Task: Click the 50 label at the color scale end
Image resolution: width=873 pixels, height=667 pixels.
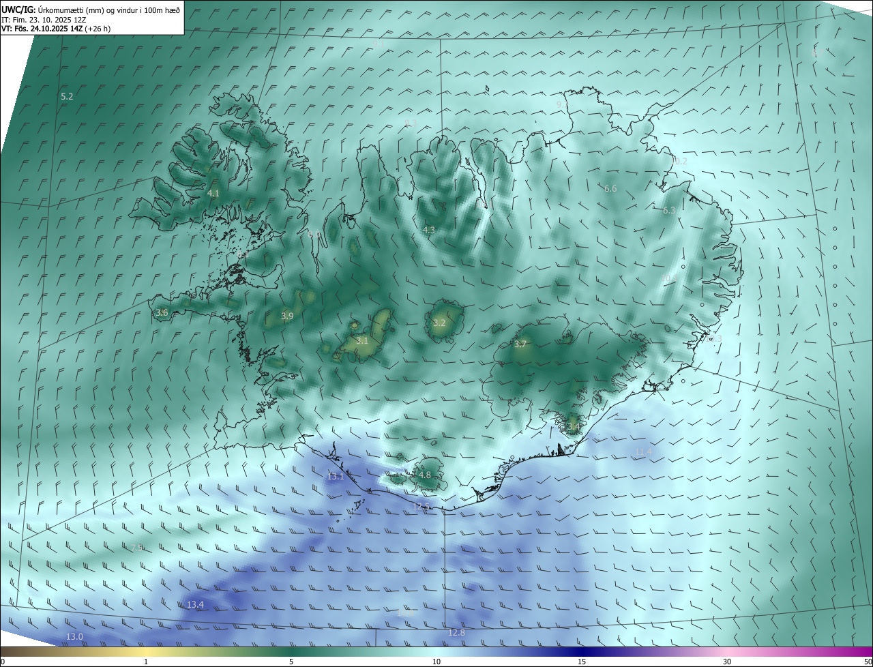Action: pyautogui.click(x=868, y=662)
